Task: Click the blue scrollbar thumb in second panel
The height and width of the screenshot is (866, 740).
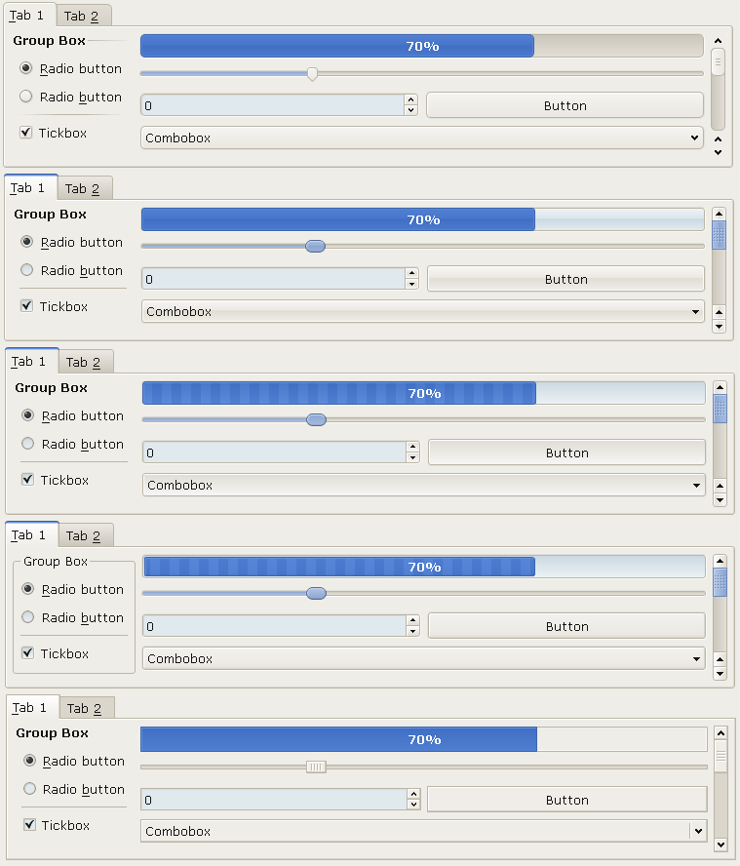Action: 719,235
